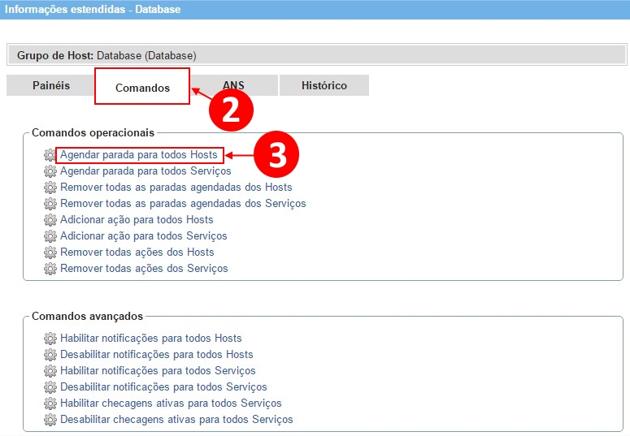This screenshot has height=436, width=630.
Task: Choose Adicionar ação para todos Serviços
Action: click(x=143, y=236)
